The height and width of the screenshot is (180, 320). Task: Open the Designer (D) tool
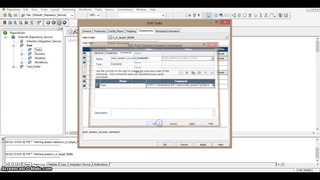click(53, 22)
